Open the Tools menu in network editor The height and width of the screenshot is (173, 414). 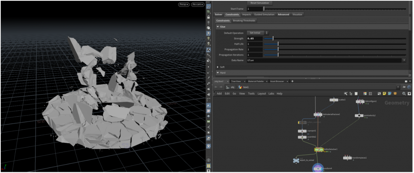click(x=251, y=94)
